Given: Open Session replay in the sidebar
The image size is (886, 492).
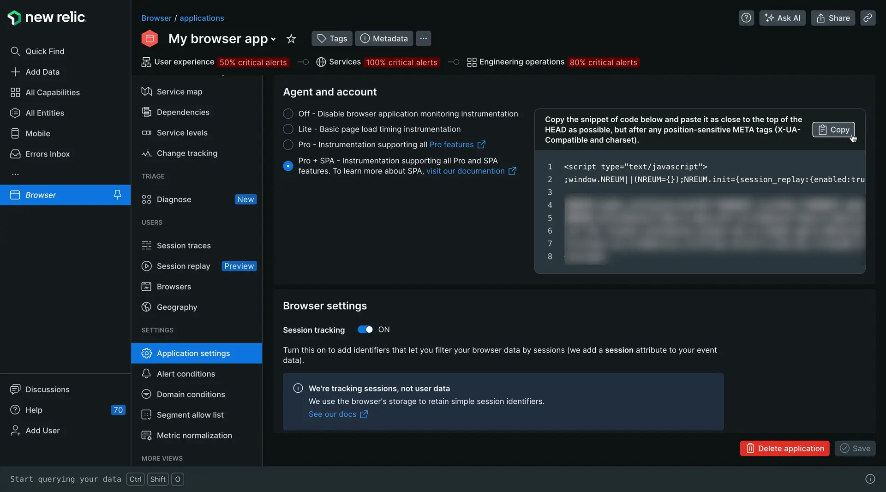Looking at the screenshot, I should (x=183, y=266).
